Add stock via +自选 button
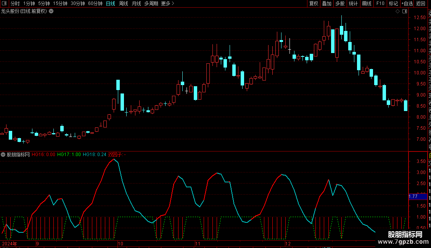 tap(407, 3)
